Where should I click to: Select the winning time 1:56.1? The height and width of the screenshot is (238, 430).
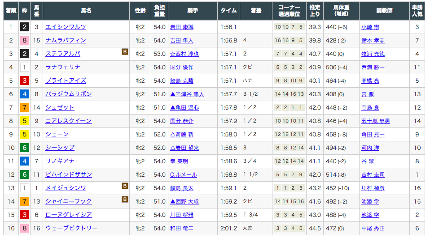pyautogui.click(x=228, y=27)
